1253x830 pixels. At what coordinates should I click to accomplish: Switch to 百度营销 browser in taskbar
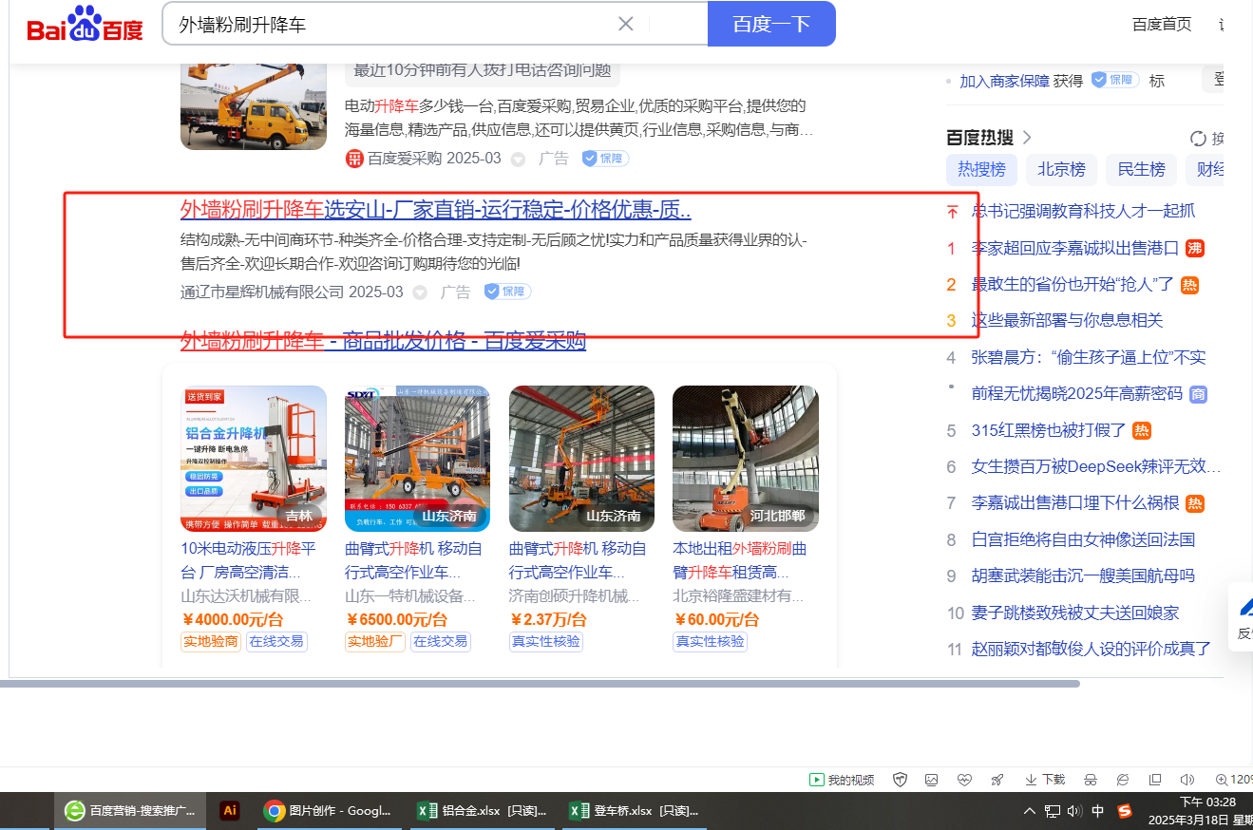point(129,811)
